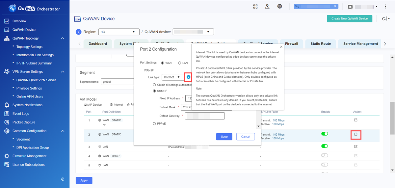Open Privilege Settings in sidebar
The height and width of the screenshot is (188, 395).
pos(29,88)
